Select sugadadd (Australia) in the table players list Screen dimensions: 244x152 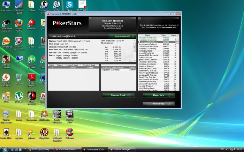coord(119,70)
